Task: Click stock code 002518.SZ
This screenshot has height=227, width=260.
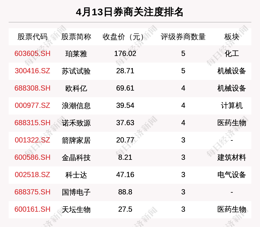Action: (x=32, y=175)
